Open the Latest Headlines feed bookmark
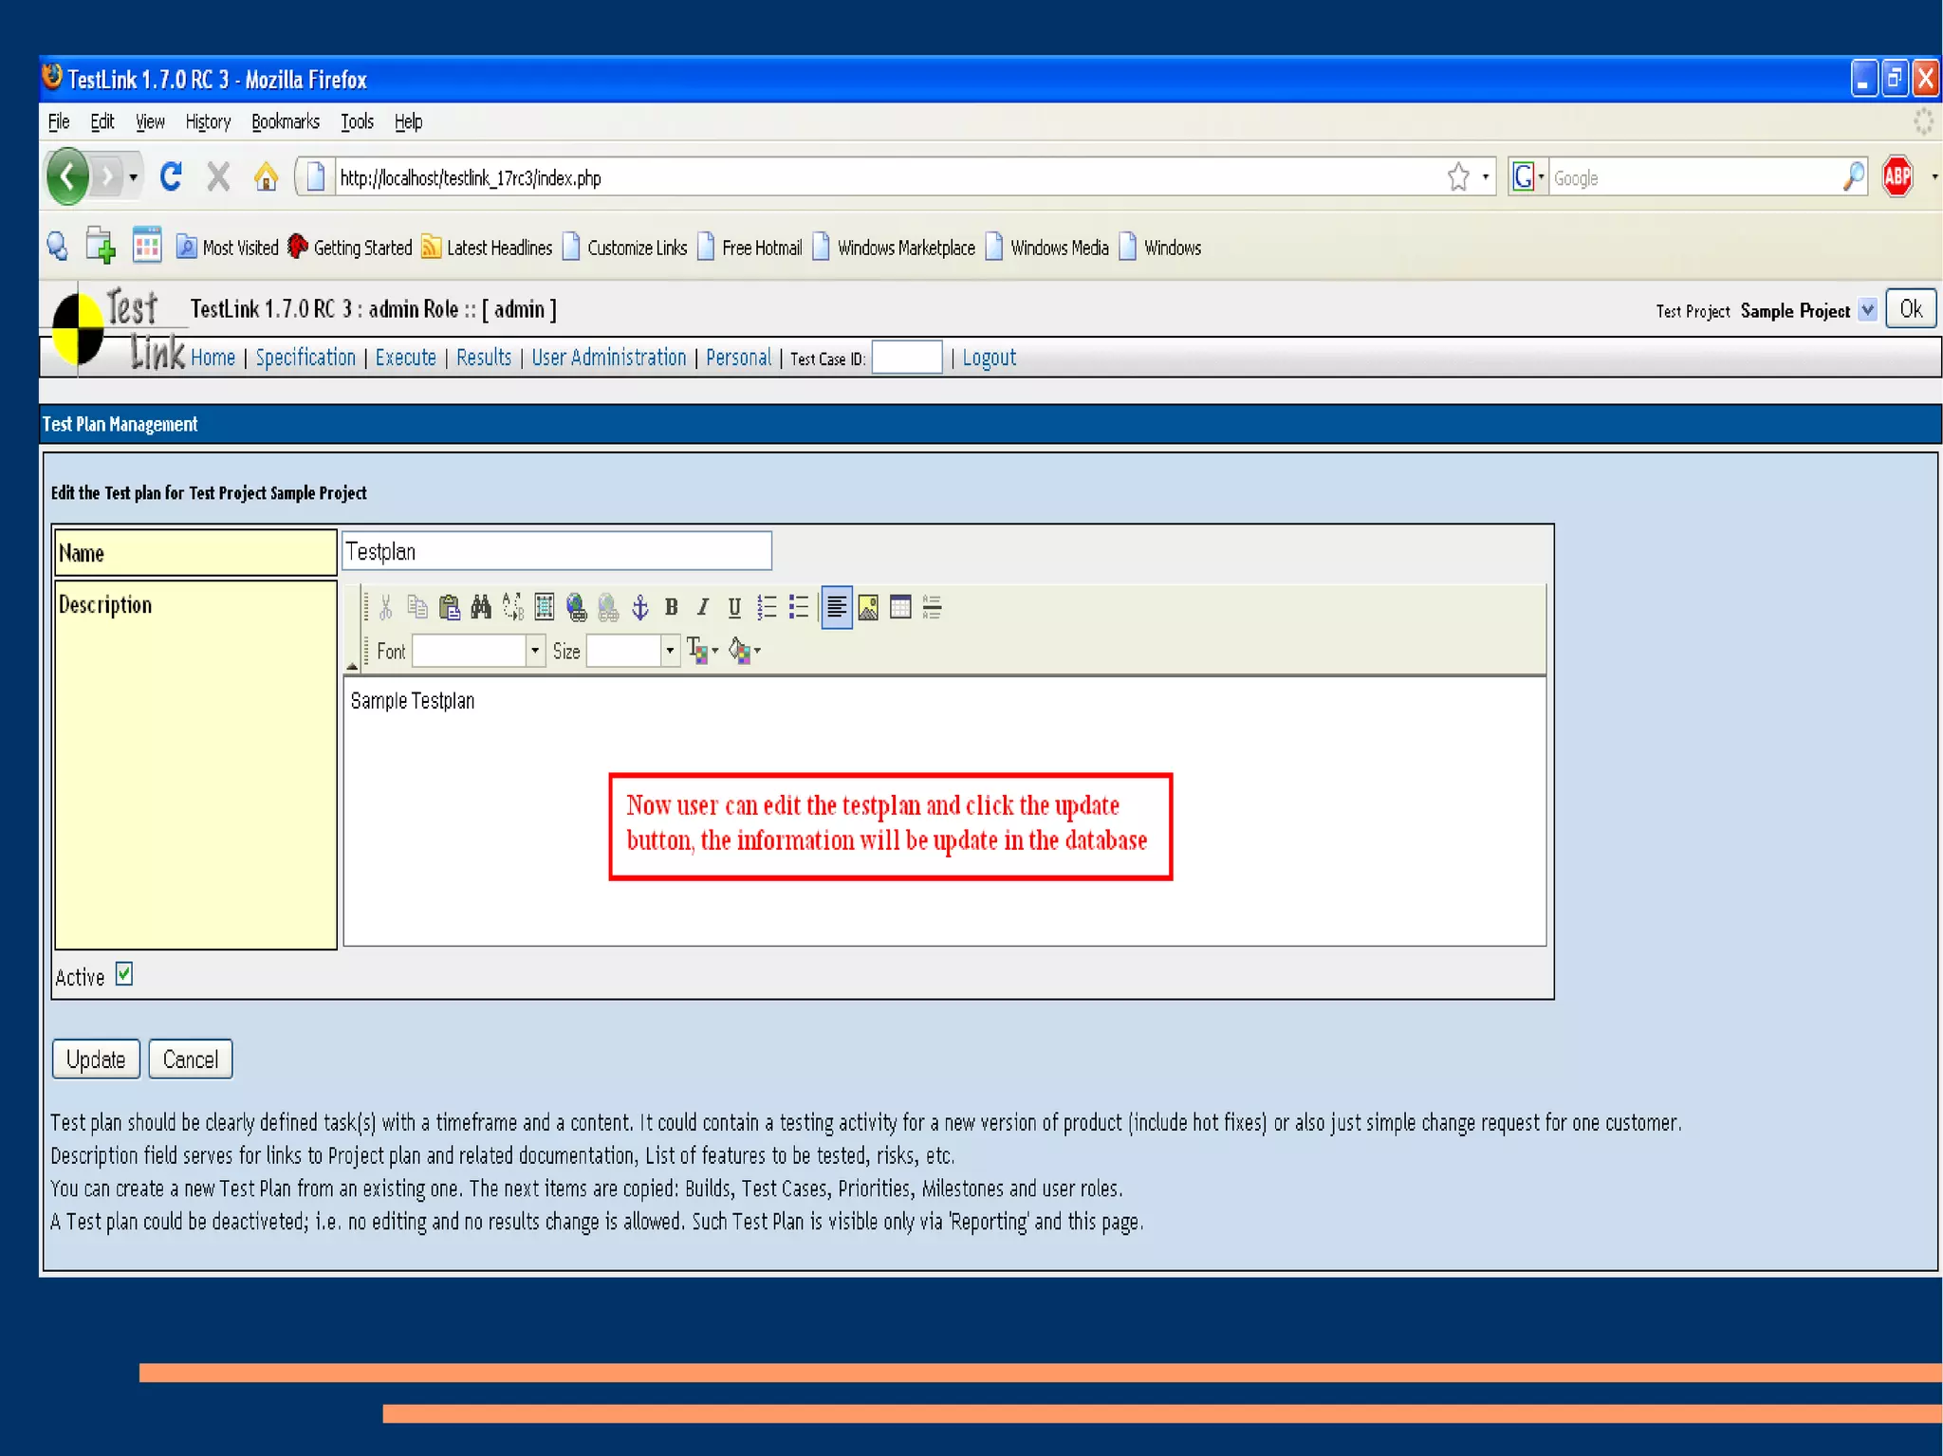The height and width of the screenshot is (1456, 1943). pyautogui.click(x=487, y=248)
